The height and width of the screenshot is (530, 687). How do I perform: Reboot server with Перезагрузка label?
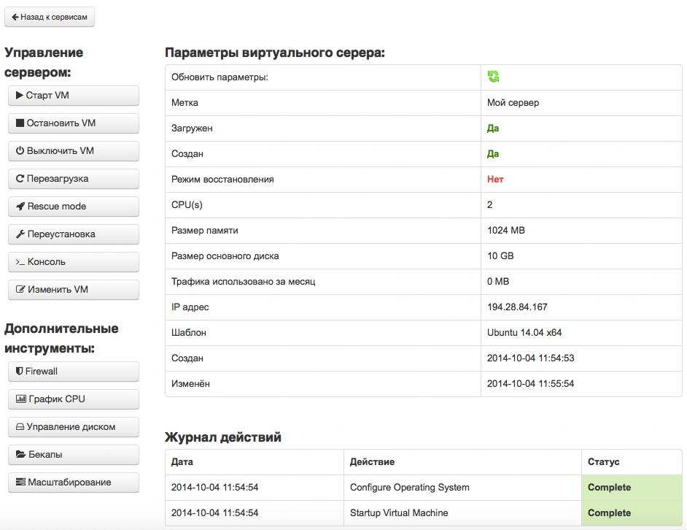[x=58, y=179]
